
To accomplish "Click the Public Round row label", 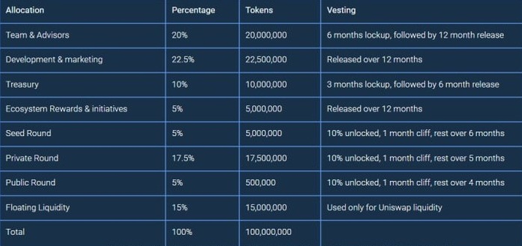I will point(30,183).
